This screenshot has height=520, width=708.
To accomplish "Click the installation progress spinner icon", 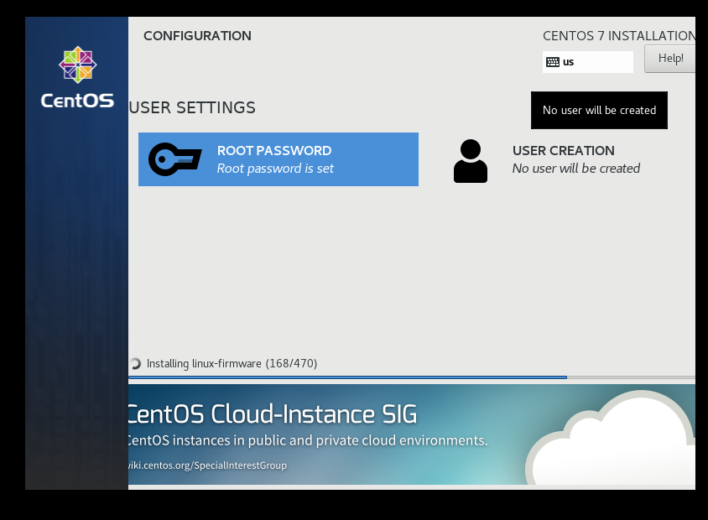I will tap(135, 363).
